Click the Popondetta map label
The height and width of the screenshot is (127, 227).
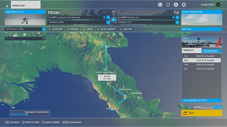[x=136, y=93]
